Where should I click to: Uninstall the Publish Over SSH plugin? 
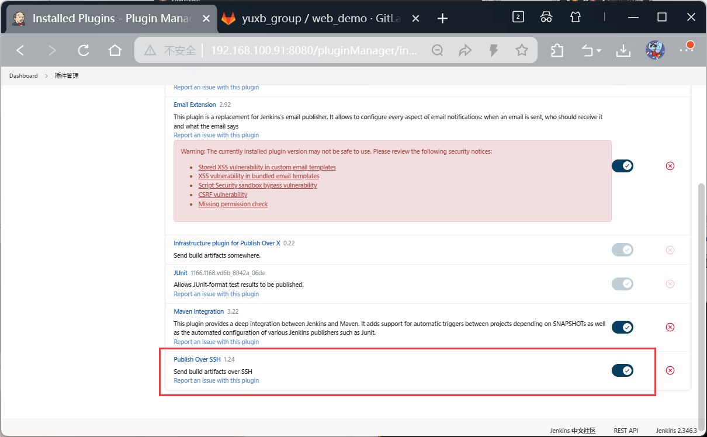670,370
